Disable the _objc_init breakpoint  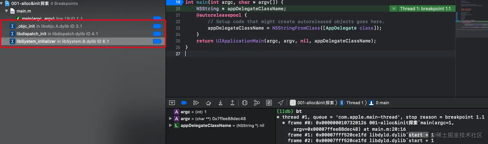pyautogui.click(x=157, y=26)
